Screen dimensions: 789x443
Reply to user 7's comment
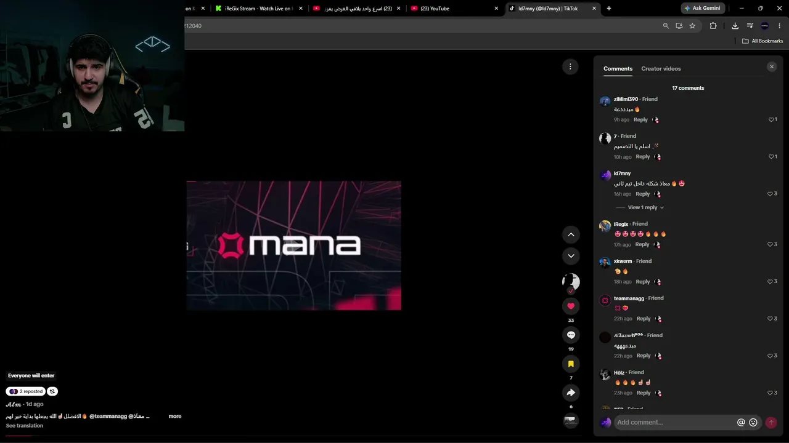click(x=643, y=157)
